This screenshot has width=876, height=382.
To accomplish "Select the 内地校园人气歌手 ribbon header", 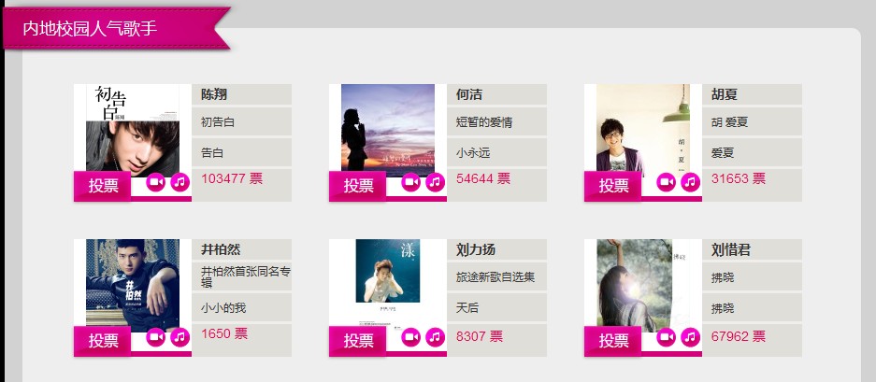I will tap(116, 28).
